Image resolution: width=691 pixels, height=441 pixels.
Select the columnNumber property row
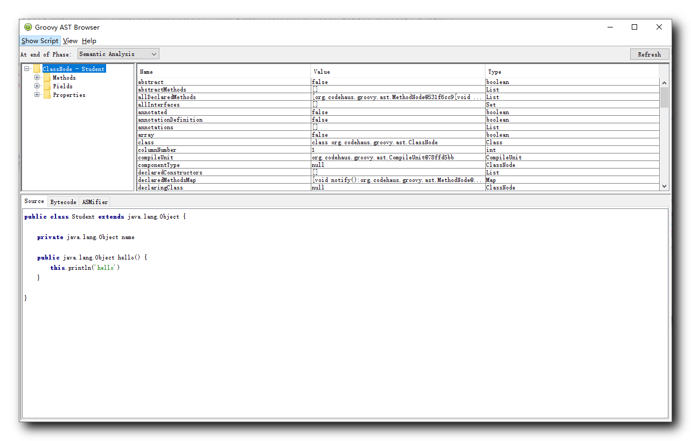[398, 150]
